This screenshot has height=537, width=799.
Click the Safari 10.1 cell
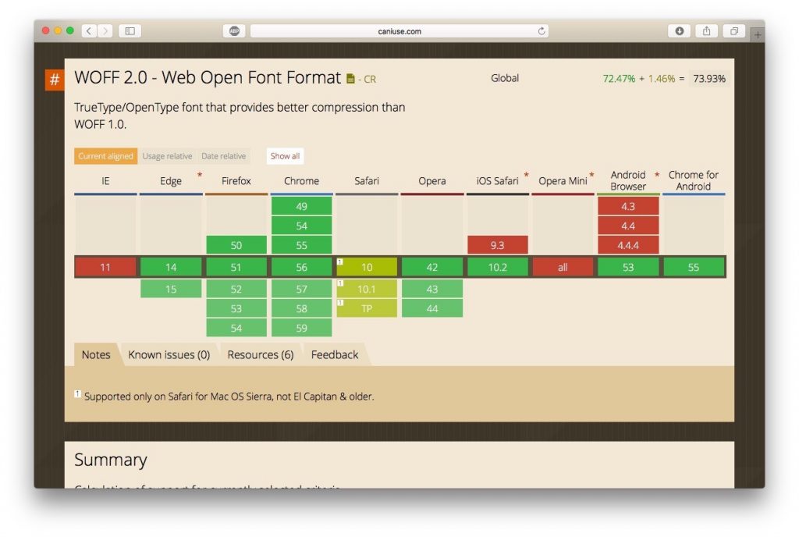[x=367, y=289]
